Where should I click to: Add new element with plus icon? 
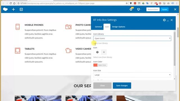[x=13, y=9]
